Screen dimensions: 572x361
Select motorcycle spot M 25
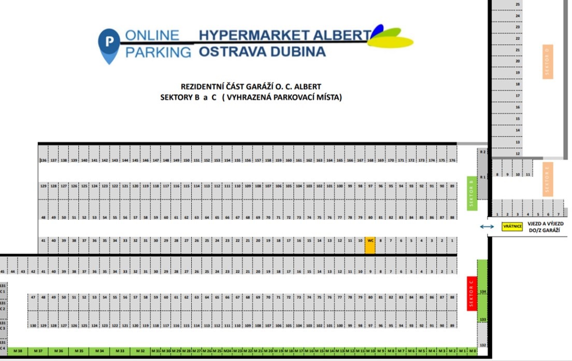point(217,351)
